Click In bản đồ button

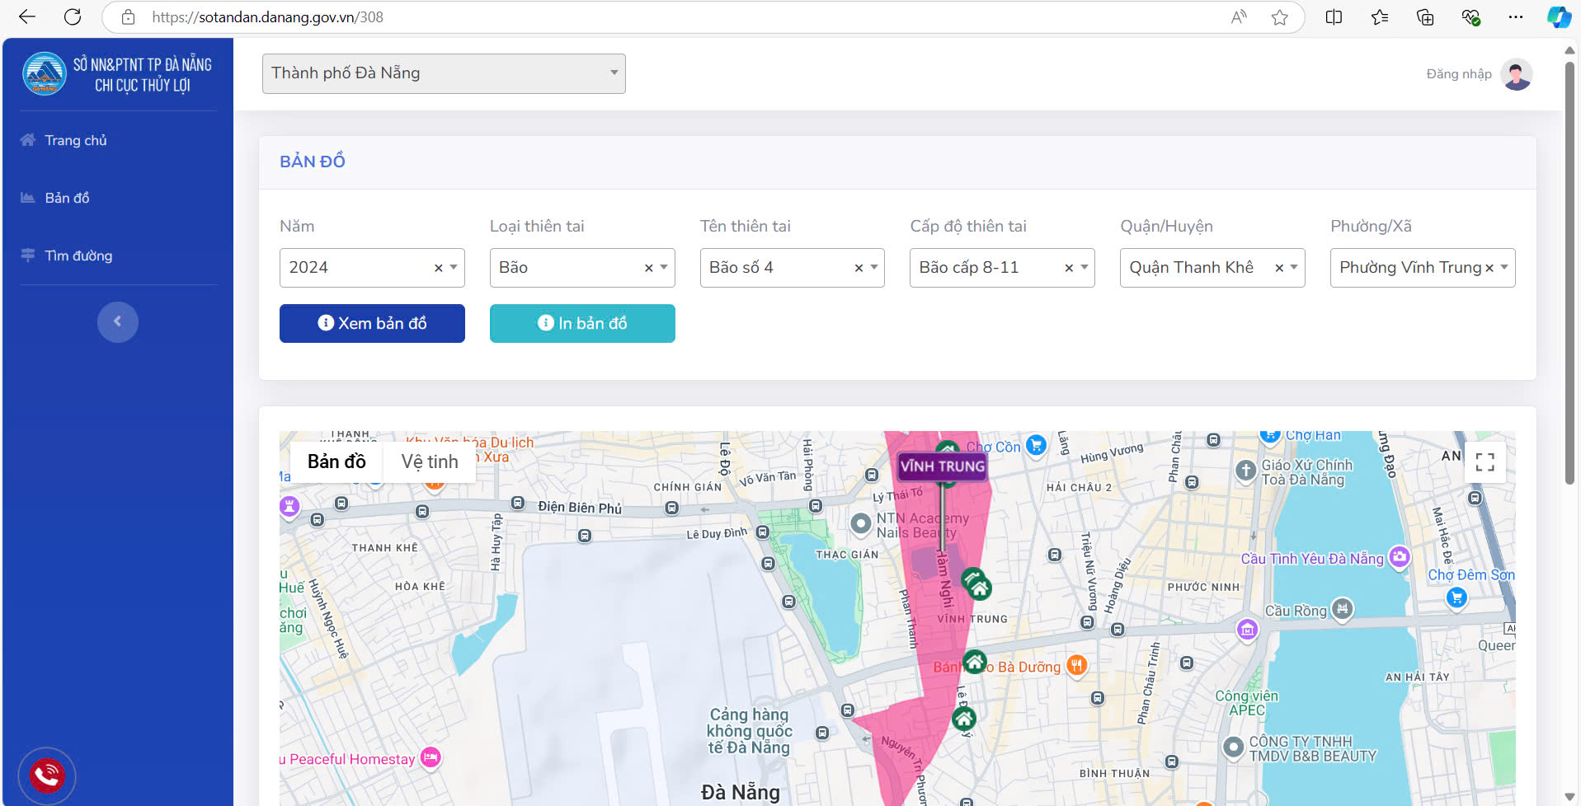click(582, 323)
